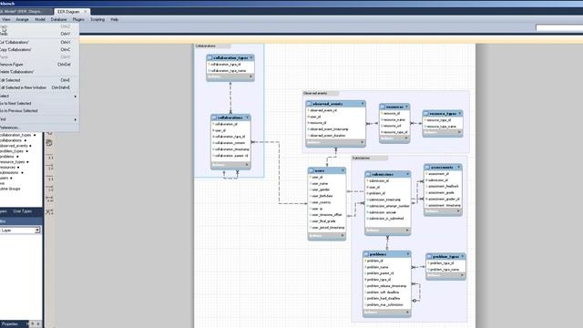Click problem_hard_deadline column in problems table

(x=384, y=298)
